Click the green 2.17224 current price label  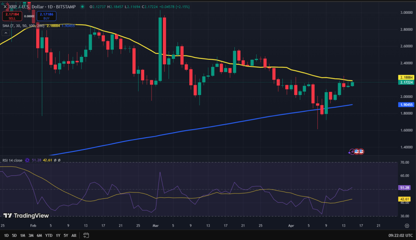[x=406, y=82]
